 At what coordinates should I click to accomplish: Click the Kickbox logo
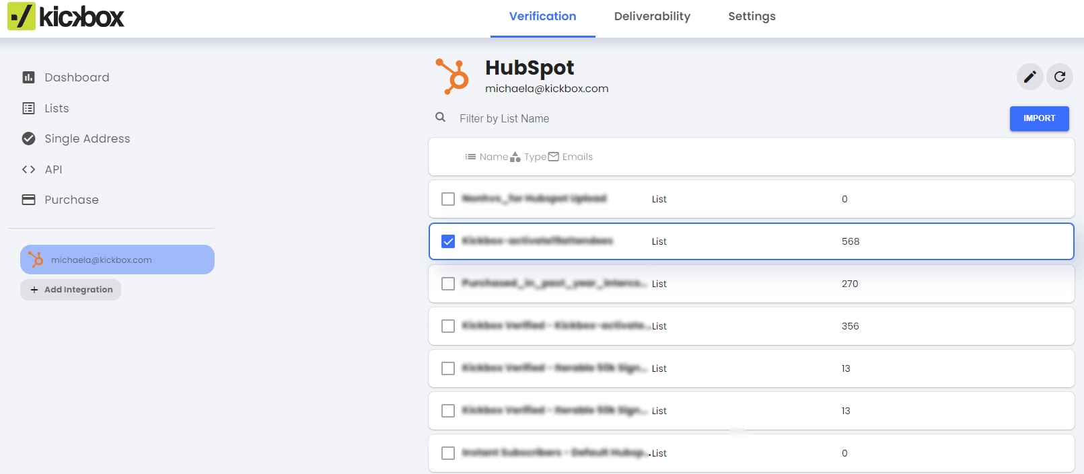click(66, 16)
